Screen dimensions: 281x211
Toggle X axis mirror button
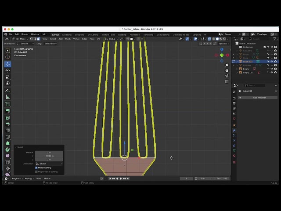pos(204,44)
